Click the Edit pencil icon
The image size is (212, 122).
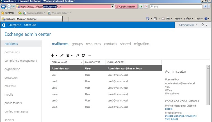pos(62,56)
